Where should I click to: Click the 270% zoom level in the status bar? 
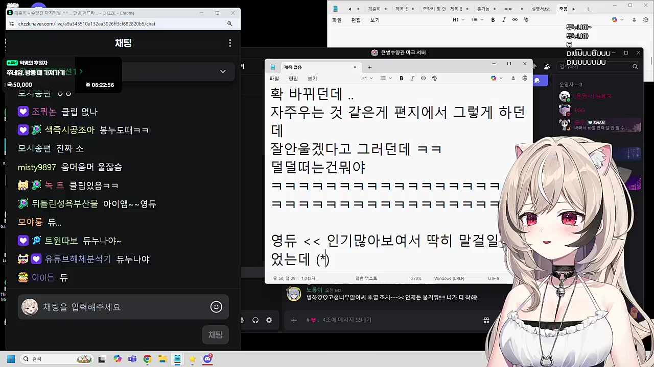click(x=416, y=278)
